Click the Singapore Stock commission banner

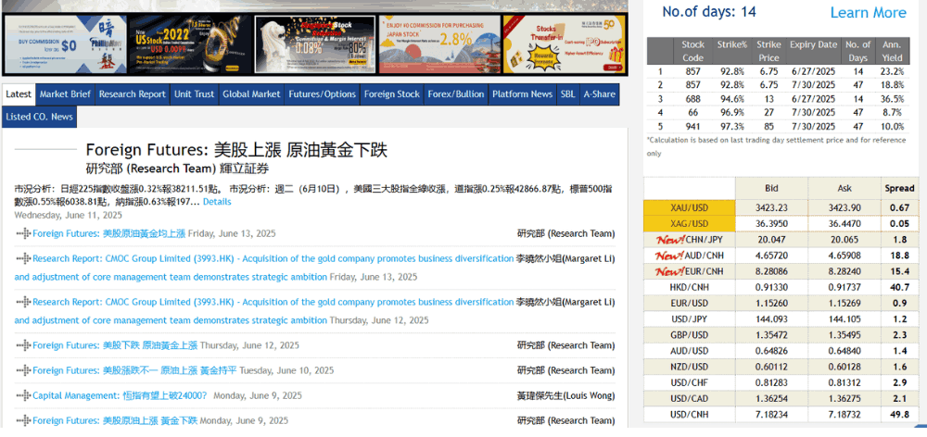click(x=313, y=44)
